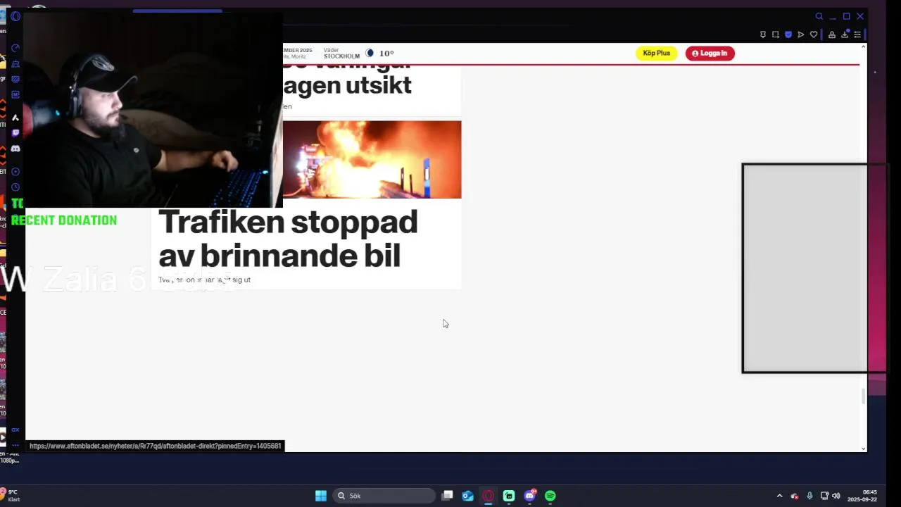The image size is (901, 507).
Task: Bookmark page with the heart icon
Action: pyautogui.click(x=814, y=35)
